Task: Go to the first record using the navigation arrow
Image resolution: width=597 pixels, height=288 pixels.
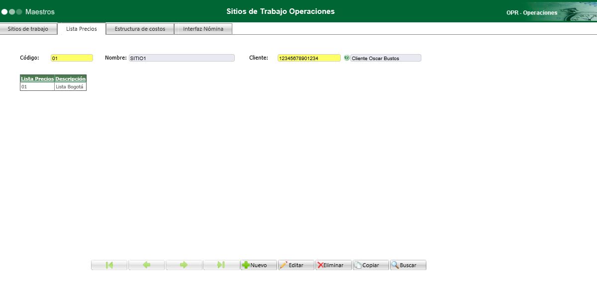Action: point(109,265)
